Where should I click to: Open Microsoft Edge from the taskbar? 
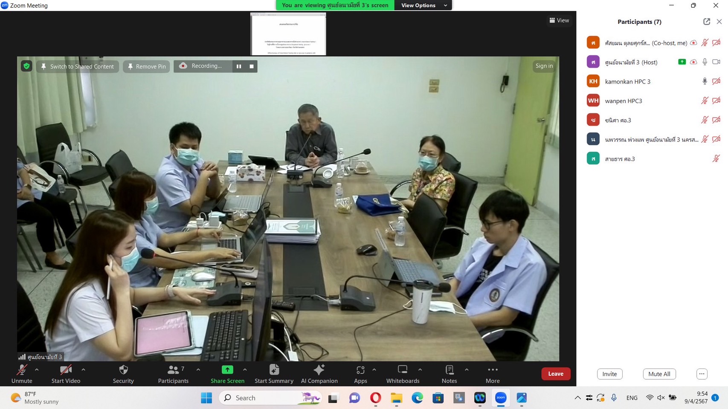(x=417, y=398)
